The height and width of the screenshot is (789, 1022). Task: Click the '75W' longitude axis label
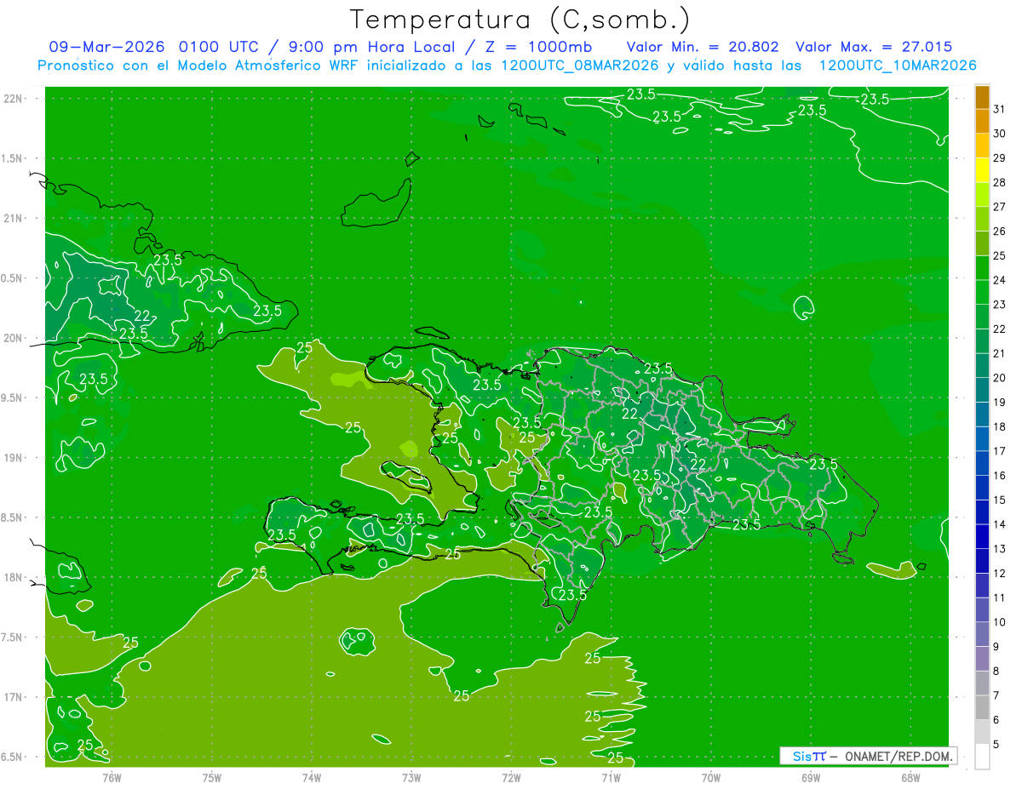pos(212,778)
